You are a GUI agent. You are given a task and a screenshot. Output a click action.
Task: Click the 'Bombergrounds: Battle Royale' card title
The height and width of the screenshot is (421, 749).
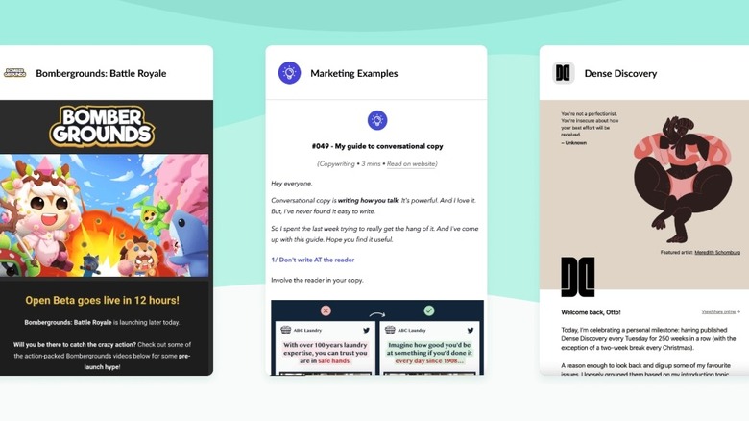tap(101, 73)
